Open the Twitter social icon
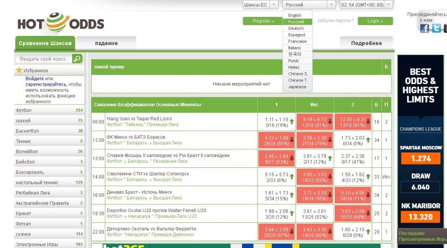447x248 pixels. tap(436, 28)
